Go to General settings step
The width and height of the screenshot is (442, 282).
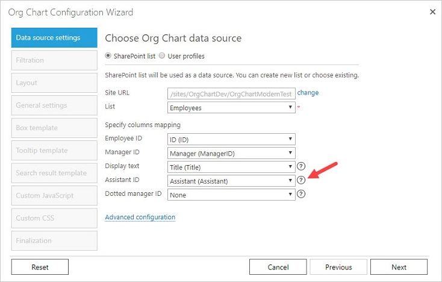[x=54, y=105]
